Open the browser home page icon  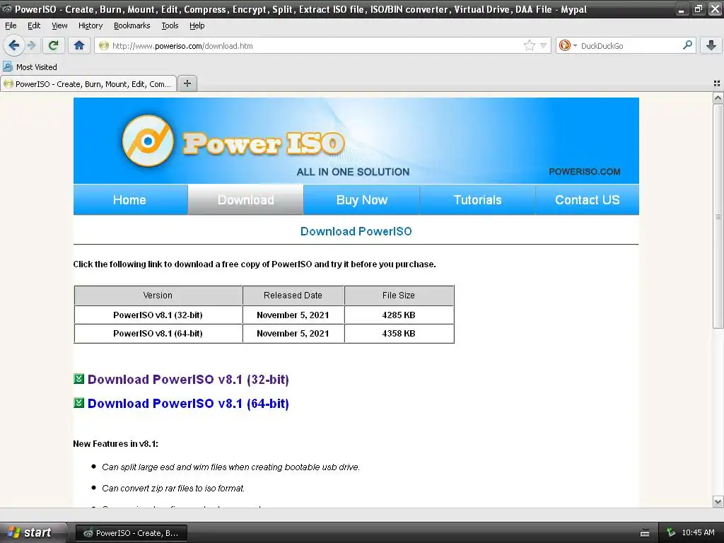pyautogui.click(x=79, y=45)
